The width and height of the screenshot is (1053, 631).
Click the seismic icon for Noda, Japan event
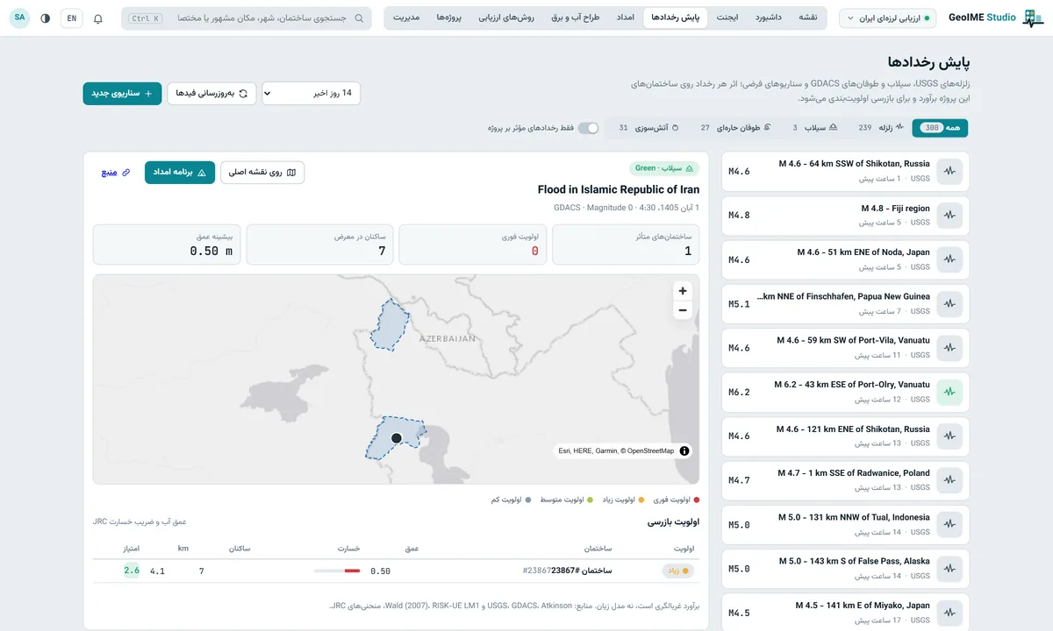pos(949,259)
